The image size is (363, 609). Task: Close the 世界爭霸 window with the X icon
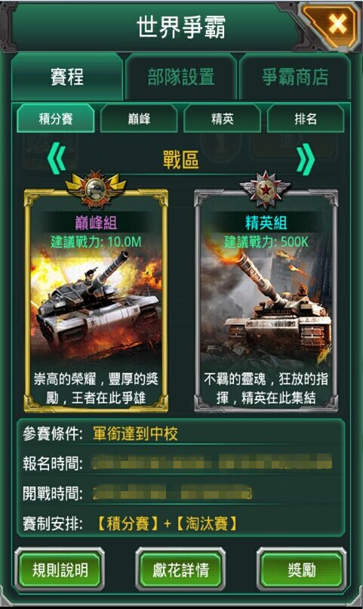(337, 24)
